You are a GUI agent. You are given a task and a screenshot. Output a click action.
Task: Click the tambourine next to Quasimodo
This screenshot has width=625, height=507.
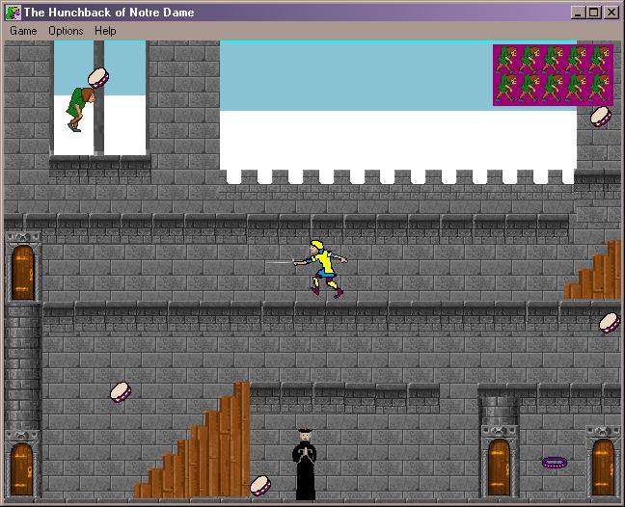tap(98, 78)
